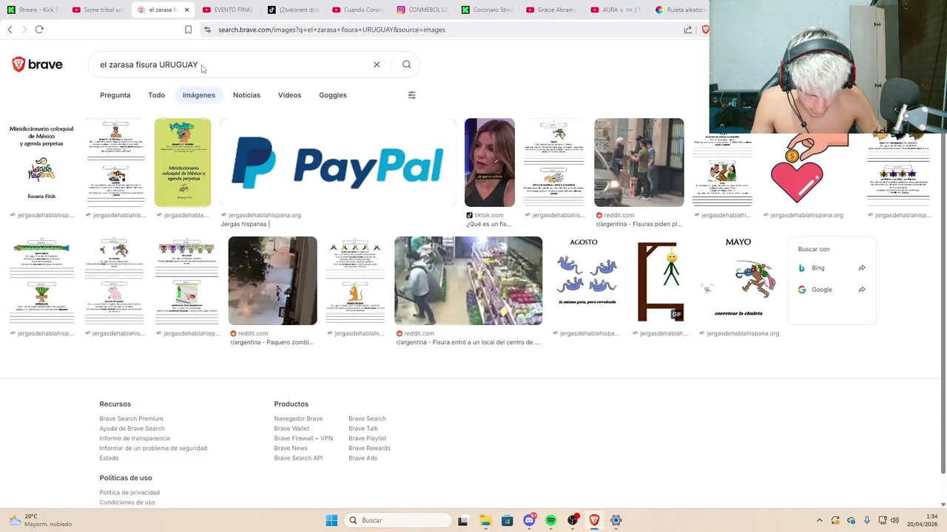Open 'Brave Search Premium' footer link
Viewport: 947px width, 532px height.
tap(131, 419)
